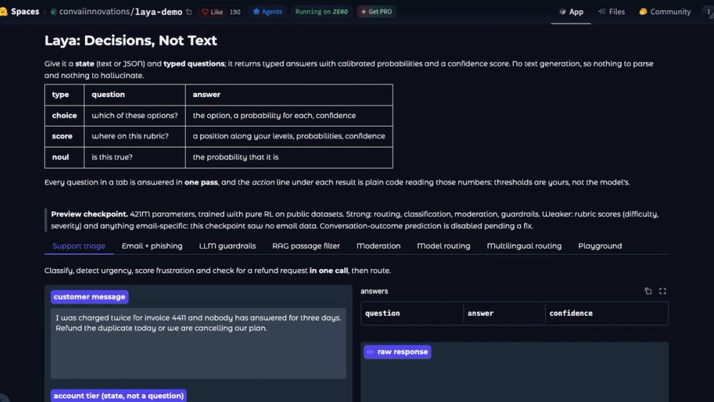The width and height of the screenshot is (714, 402).
Task: Click 'which of these options?' cell
Action: tap(135, 116)
